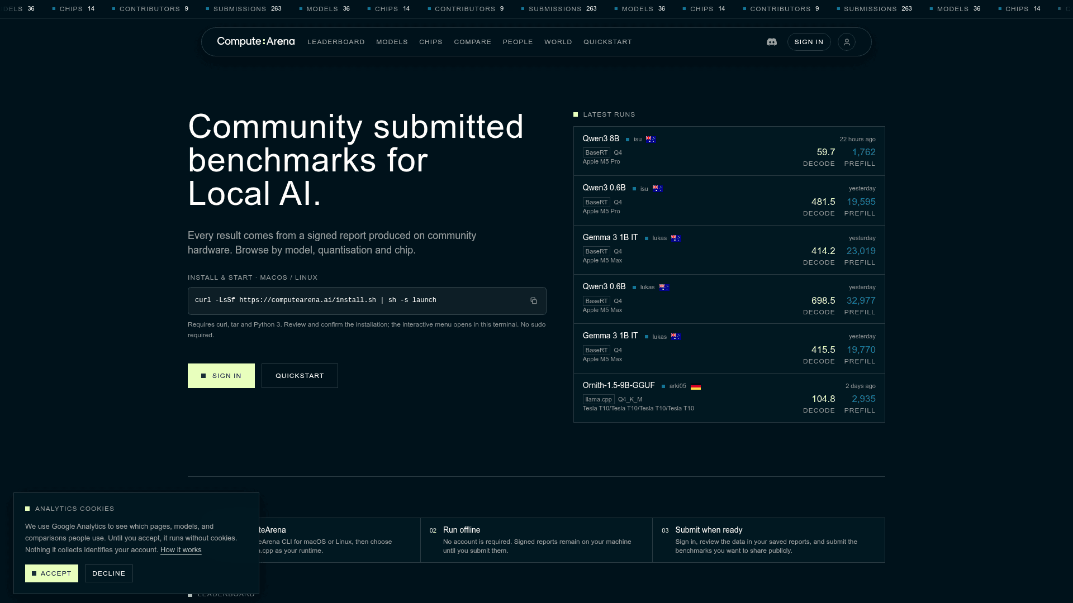Copy the curl install command

(534, 301)
